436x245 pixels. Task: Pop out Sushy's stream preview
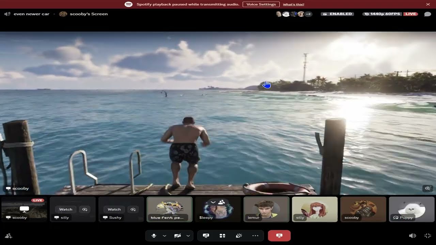pyautogui.click(x=133, y=209)
